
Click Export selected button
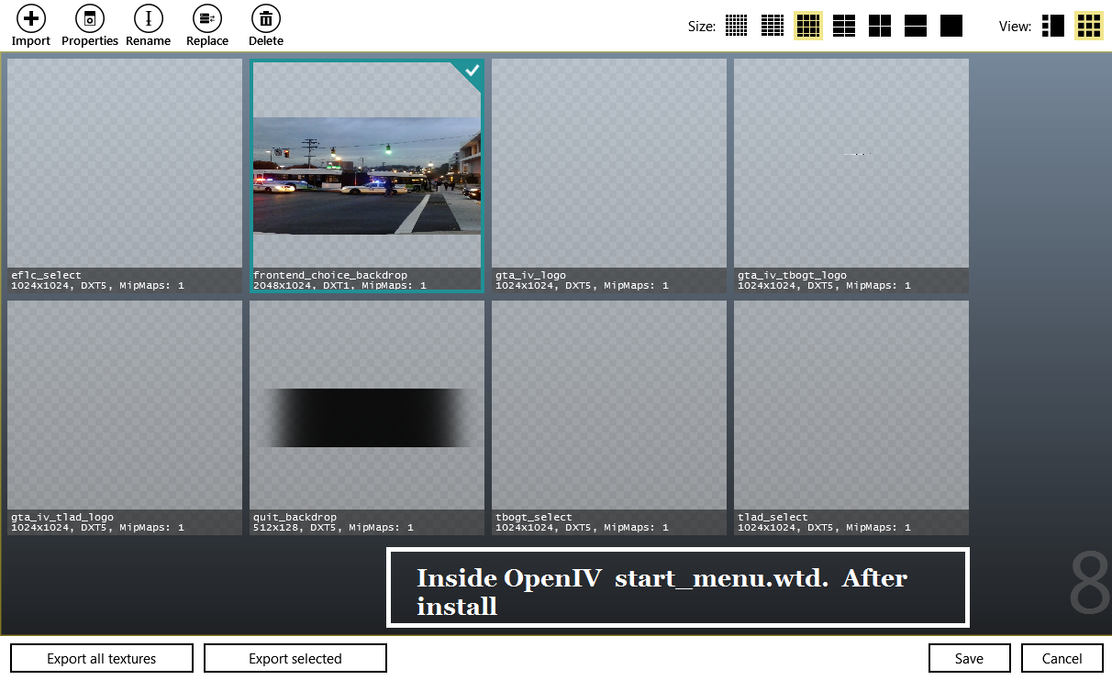click(x=295, y=658)
